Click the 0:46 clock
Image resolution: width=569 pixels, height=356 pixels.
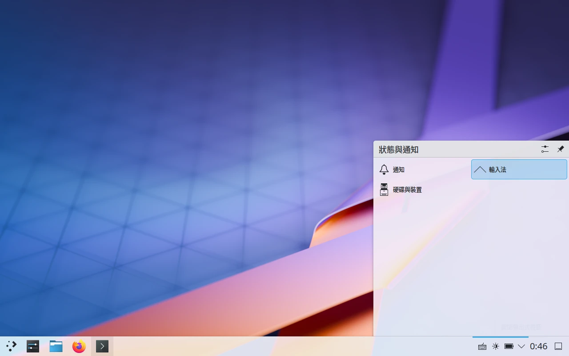point(538,347)
